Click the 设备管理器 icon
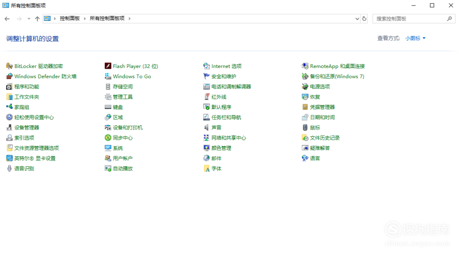 9,128
